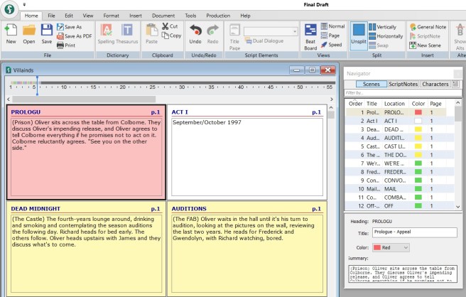
Task: Click New Scene button
Action: 428,45
